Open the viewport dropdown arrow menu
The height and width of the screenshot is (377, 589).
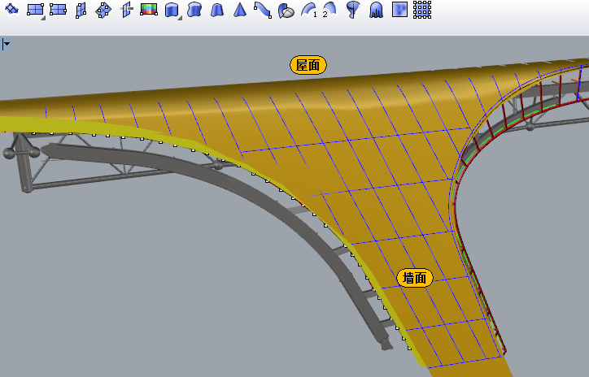pos(6,44)
